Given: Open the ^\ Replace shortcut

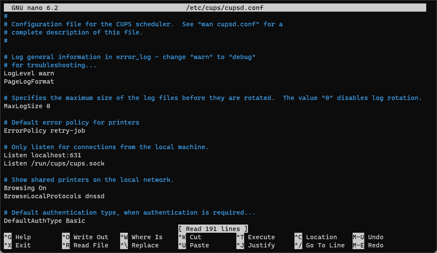Looking at the screenshot, I should click(139, 246).
